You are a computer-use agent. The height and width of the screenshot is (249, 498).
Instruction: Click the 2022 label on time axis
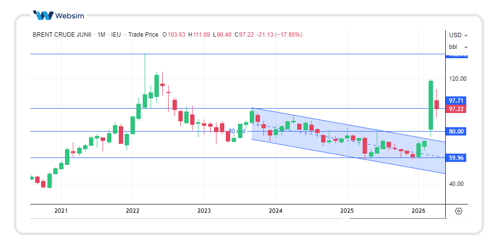[x=132, y=211]
